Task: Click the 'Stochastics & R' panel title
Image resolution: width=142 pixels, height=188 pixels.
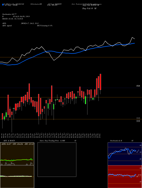Action: 116,141
